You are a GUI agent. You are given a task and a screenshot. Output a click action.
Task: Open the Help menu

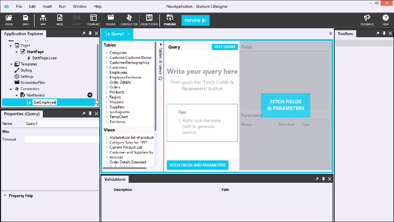[97, 6]
